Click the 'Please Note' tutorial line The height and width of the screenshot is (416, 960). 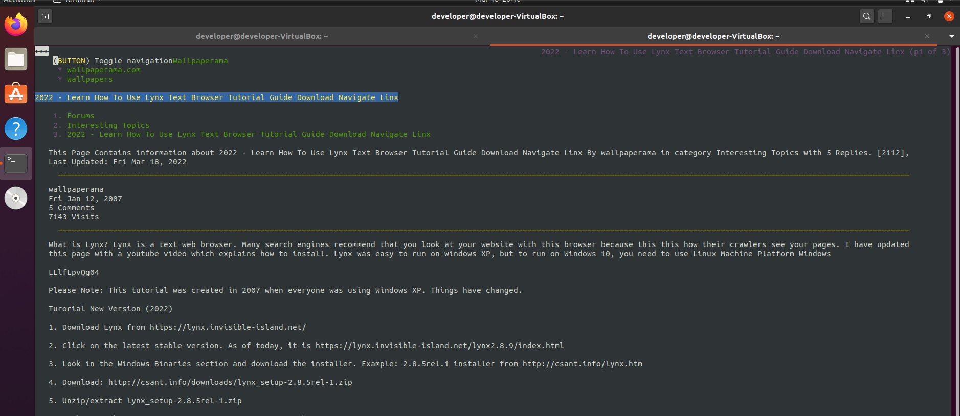(285, 290)
